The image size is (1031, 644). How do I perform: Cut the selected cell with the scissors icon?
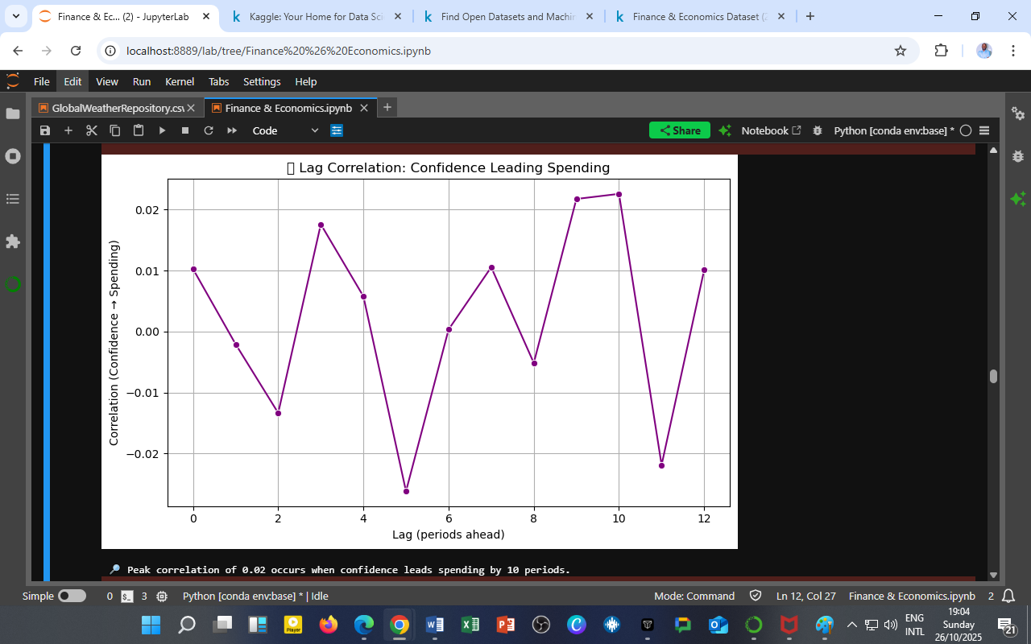pyautogui.click(x=91, y=130)
